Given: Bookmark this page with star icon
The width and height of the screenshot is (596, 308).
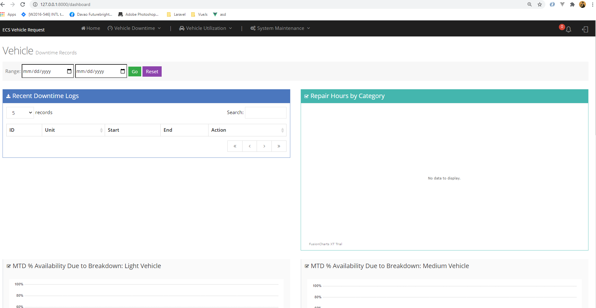Looking at the screenshot, I should [540, 4].
